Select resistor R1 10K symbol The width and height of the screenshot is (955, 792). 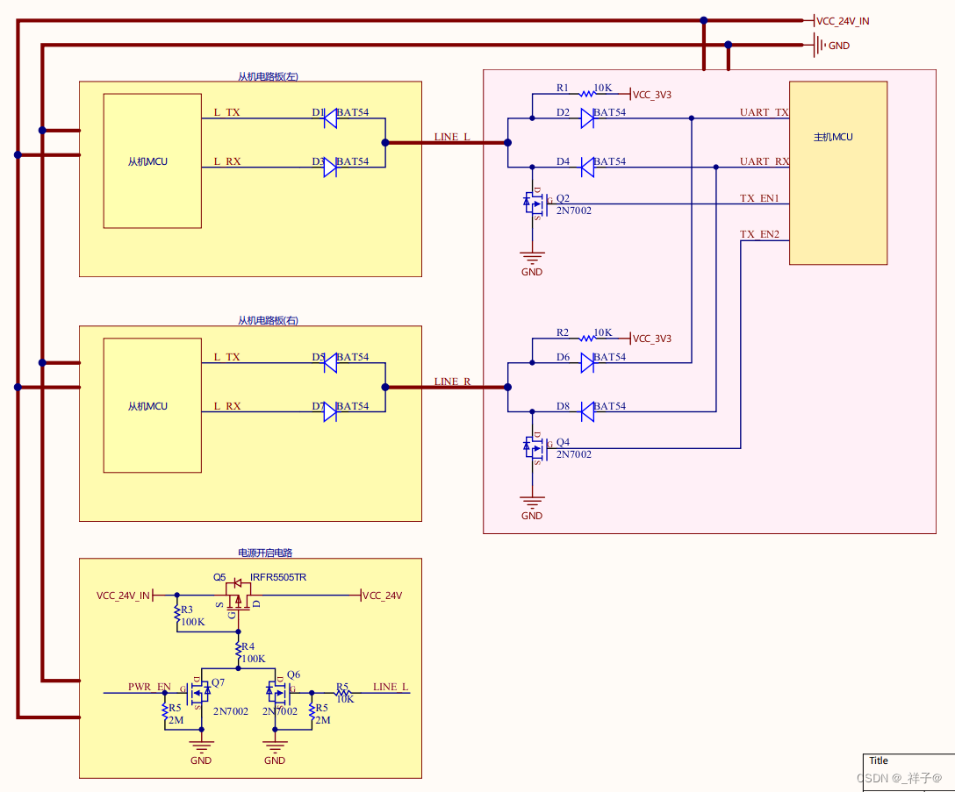(x=587, y=94)
